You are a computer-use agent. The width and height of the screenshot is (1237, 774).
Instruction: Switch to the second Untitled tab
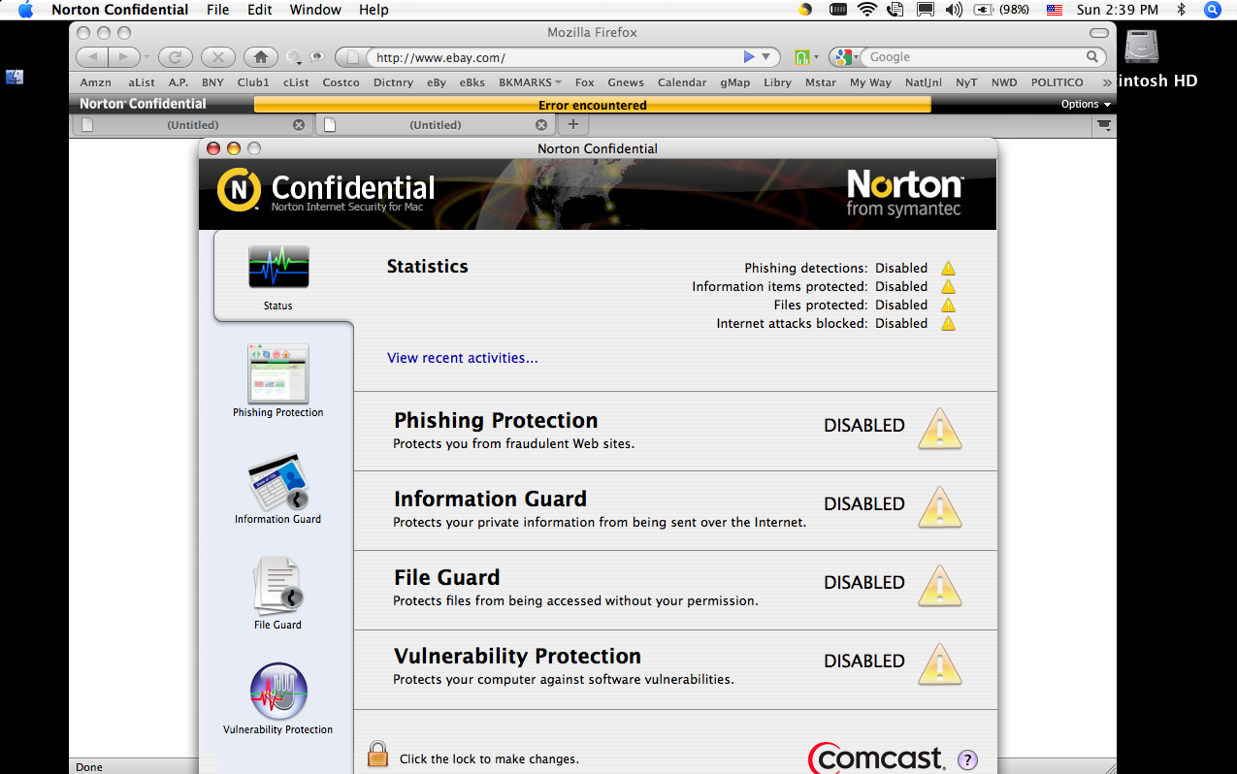pyautogui.click(x=435, y=125)
